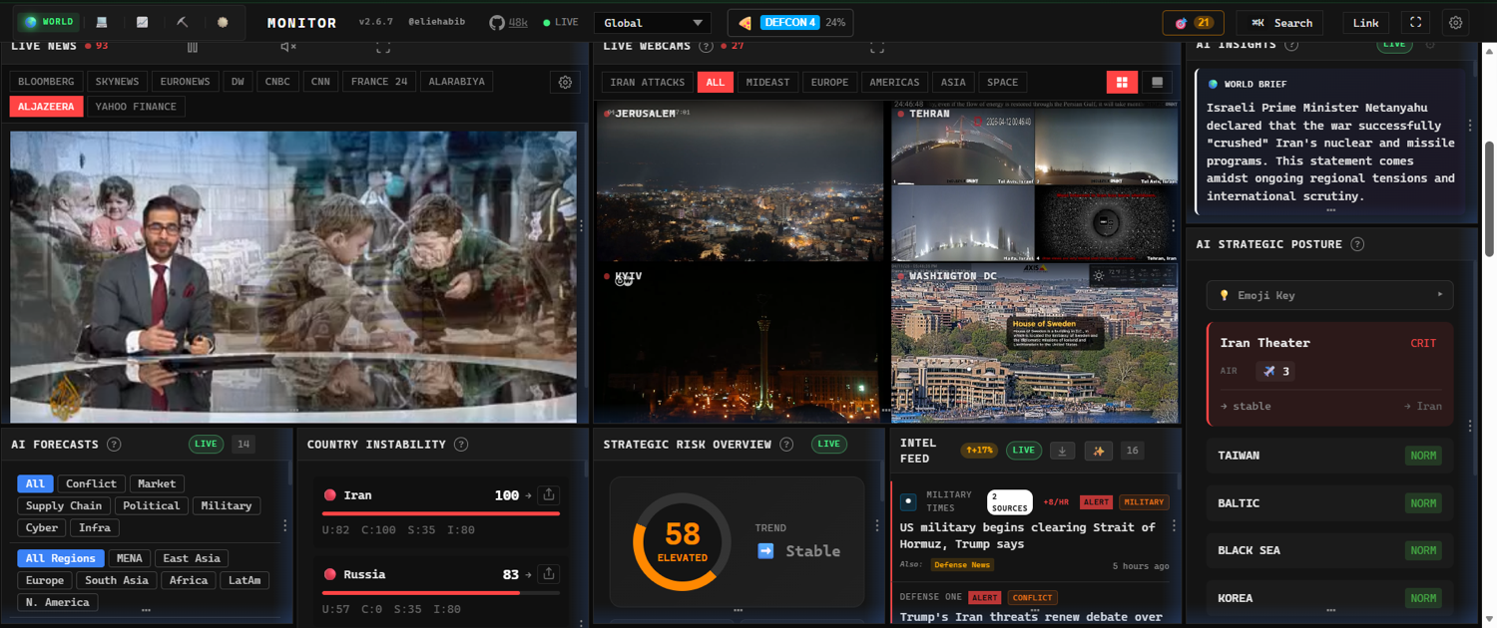Download the Intel Feed data
This screenshot has width=1497, height=628.
1063,451
